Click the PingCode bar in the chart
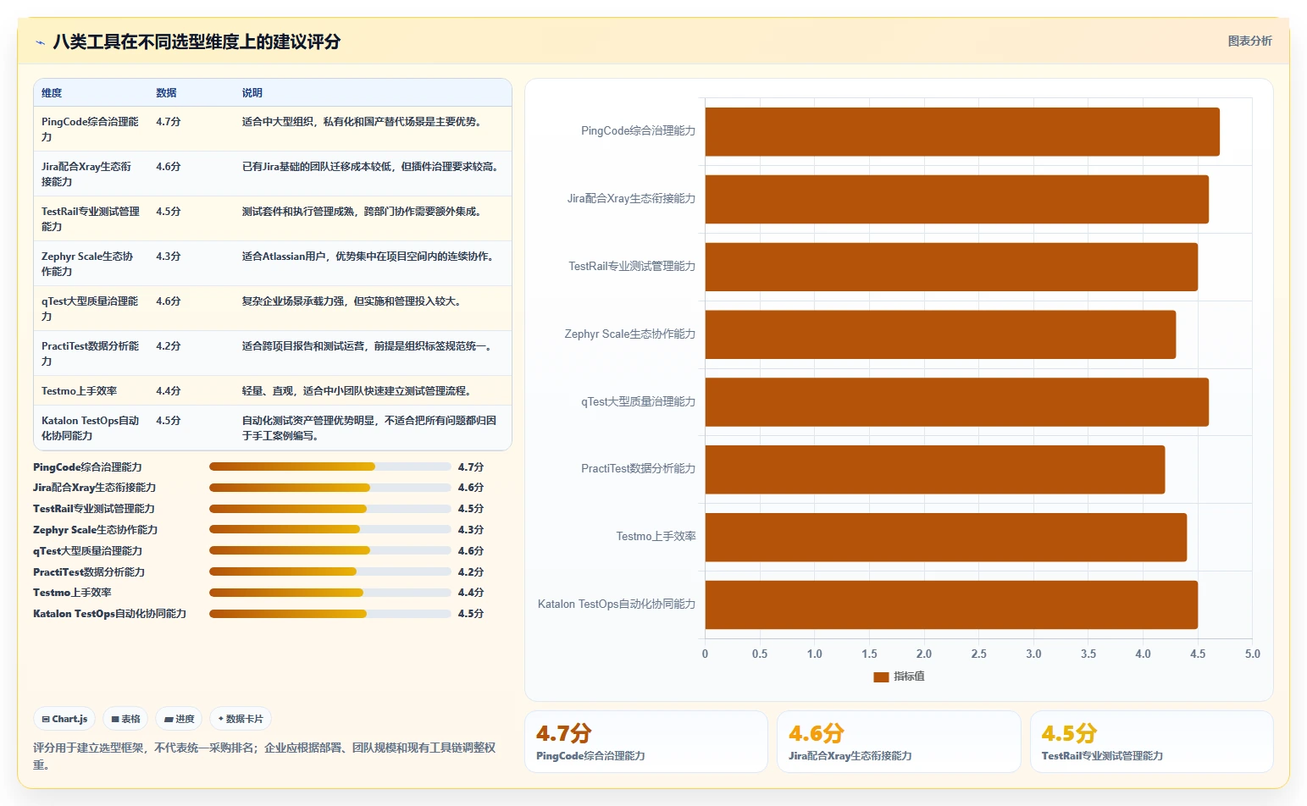The height and width of the screenshot is (806, 1307). point(962,131)
